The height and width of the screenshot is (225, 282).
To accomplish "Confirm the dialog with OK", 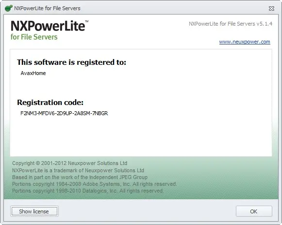I will pyautogui.click(x=254, y=211).
